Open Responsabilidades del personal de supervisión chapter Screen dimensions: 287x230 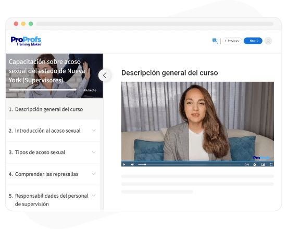[53, 198]
